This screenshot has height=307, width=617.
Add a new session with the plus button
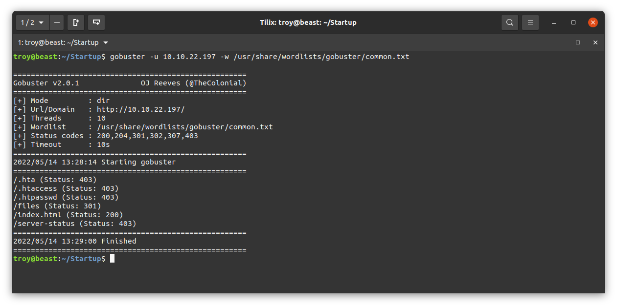click(x=57, y=22)
